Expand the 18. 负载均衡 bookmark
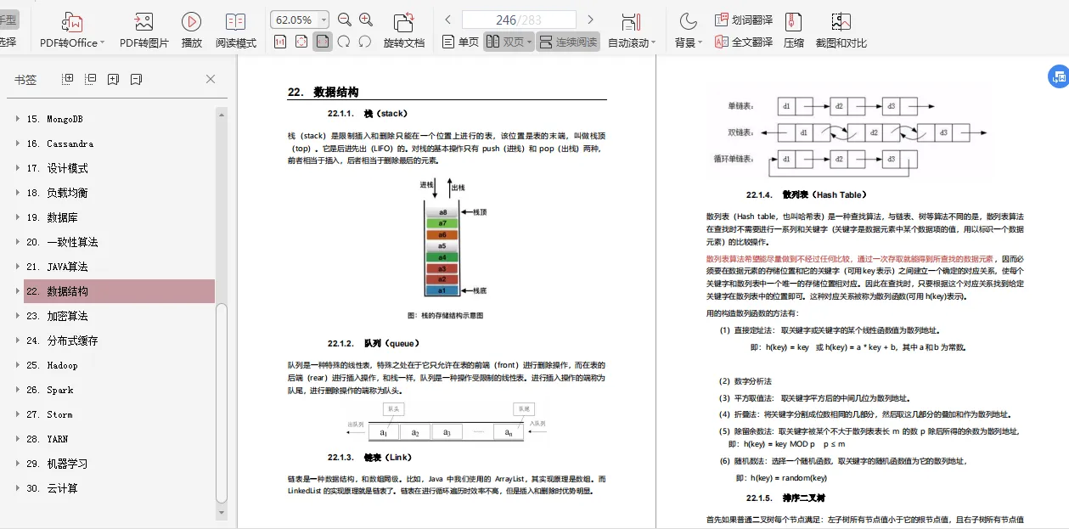The image size is (1069, 529). [17, 193]
